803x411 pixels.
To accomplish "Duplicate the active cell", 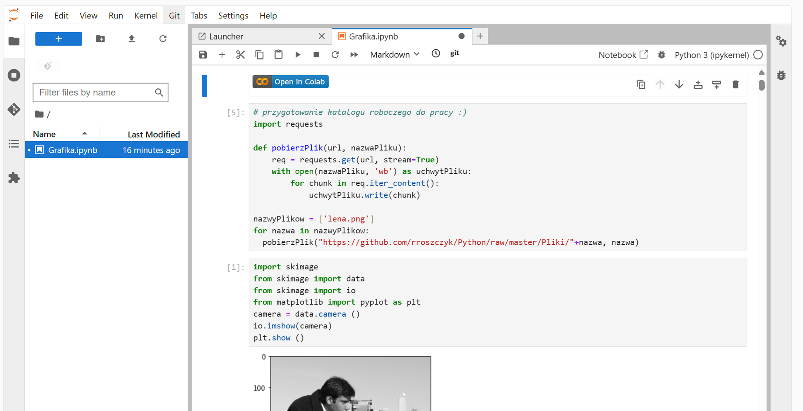I will pos(641,85).
